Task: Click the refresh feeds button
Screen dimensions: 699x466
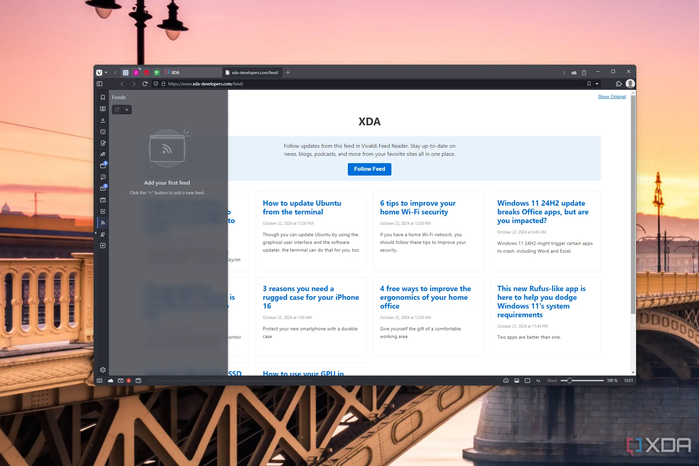Action: pos(117,110)
